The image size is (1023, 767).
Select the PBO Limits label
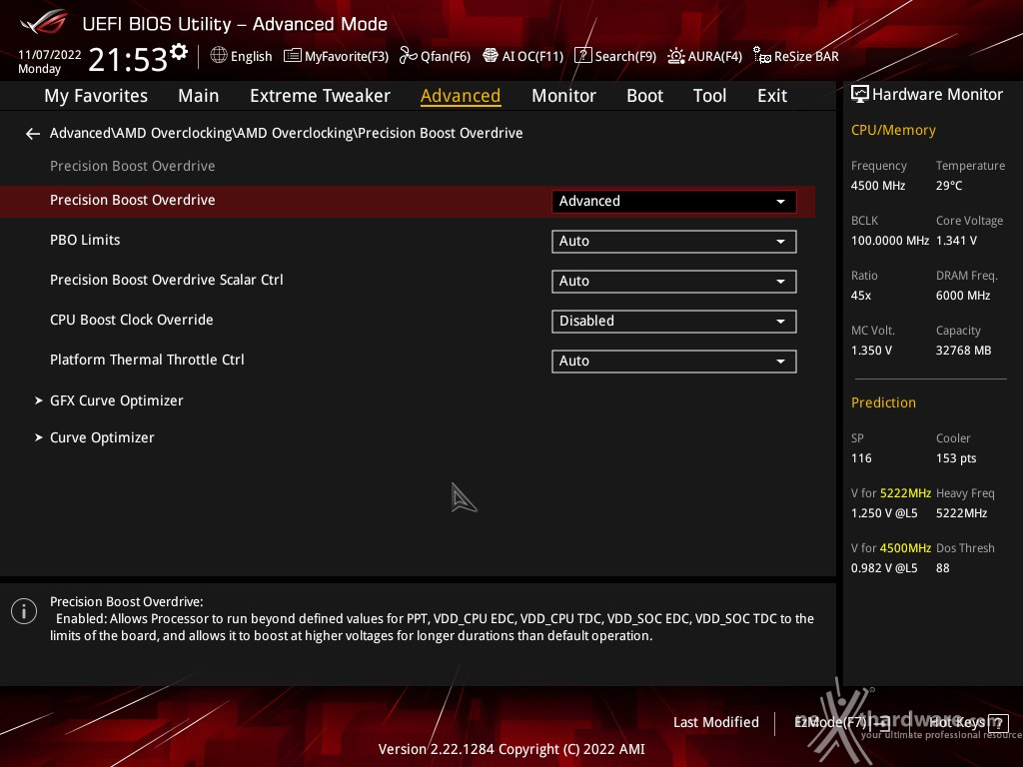(85, 240)
